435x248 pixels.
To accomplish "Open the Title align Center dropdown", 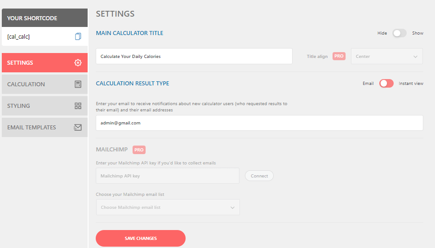I will tap(387, 56).
